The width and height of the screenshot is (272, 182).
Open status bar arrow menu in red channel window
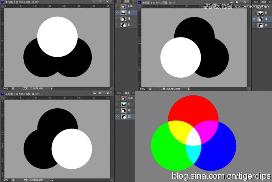click(52, 89)
